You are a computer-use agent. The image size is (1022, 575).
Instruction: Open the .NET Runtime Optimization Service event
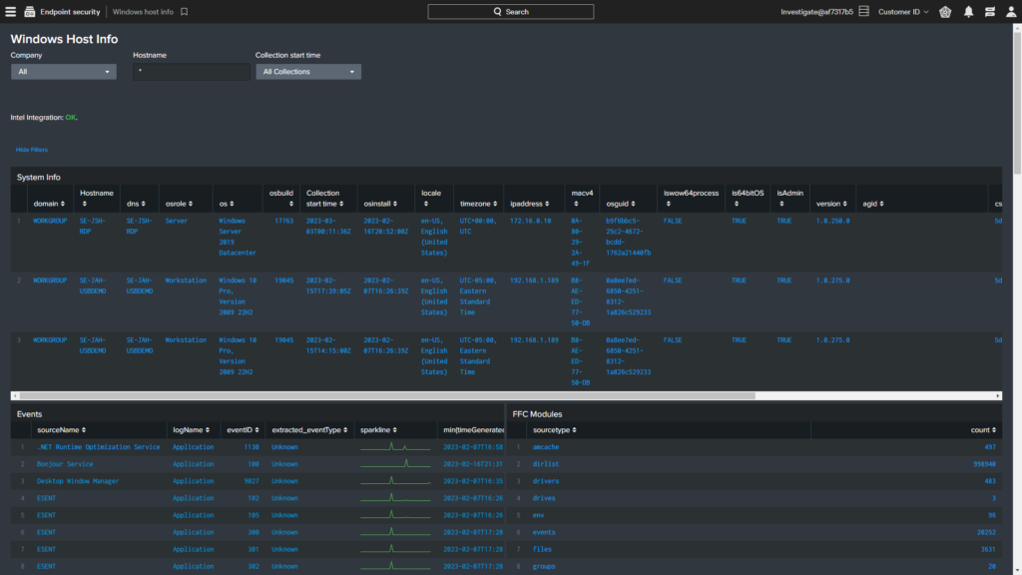click(99, 447)
